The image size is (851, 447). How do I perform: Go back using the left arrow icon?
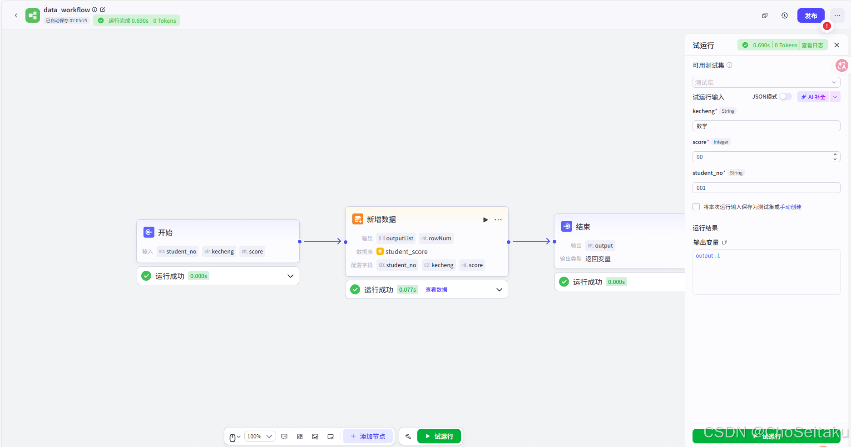(16, 15)
